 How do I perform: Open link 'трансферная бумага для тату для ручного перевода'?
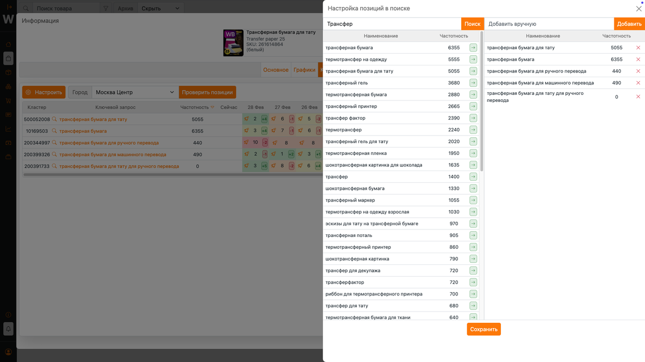click(119, 166)
